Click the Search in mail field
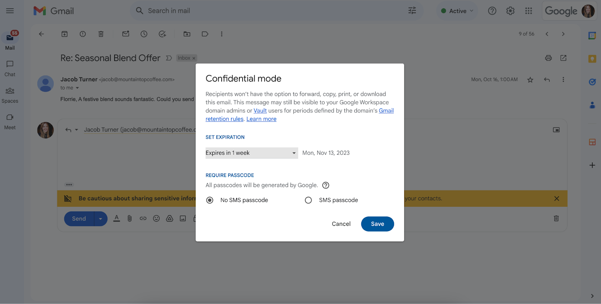The height and width of the screenshot is (304, 601). (276, 11)
